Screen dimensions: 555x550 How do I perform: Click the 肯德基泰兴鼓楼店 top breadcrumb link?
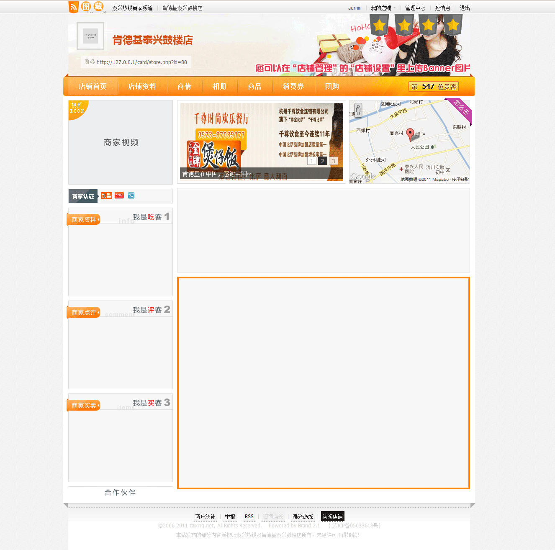coord(182,8)
